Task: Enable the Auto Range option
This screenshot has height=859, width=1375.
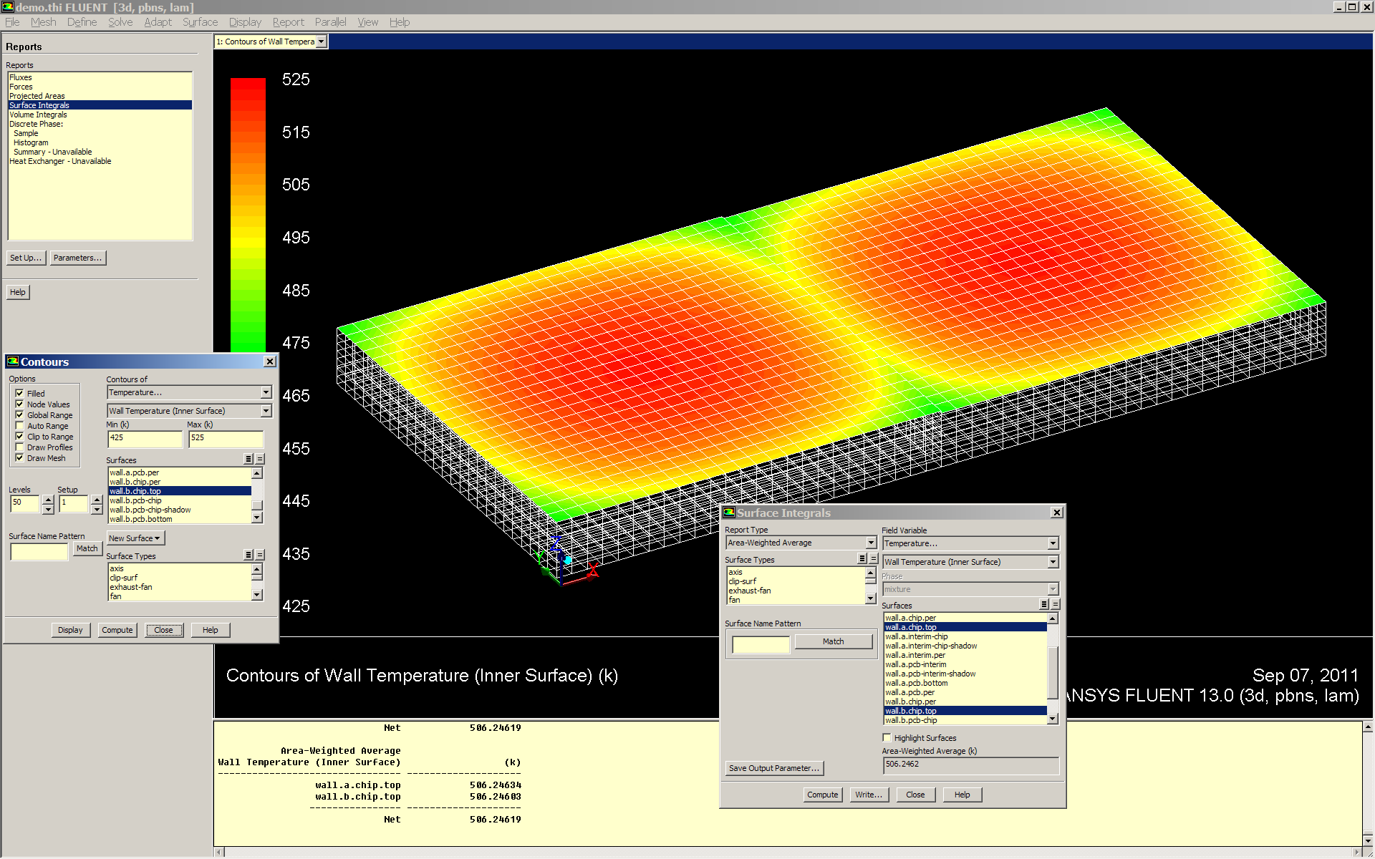Action: tap(20, 426)
